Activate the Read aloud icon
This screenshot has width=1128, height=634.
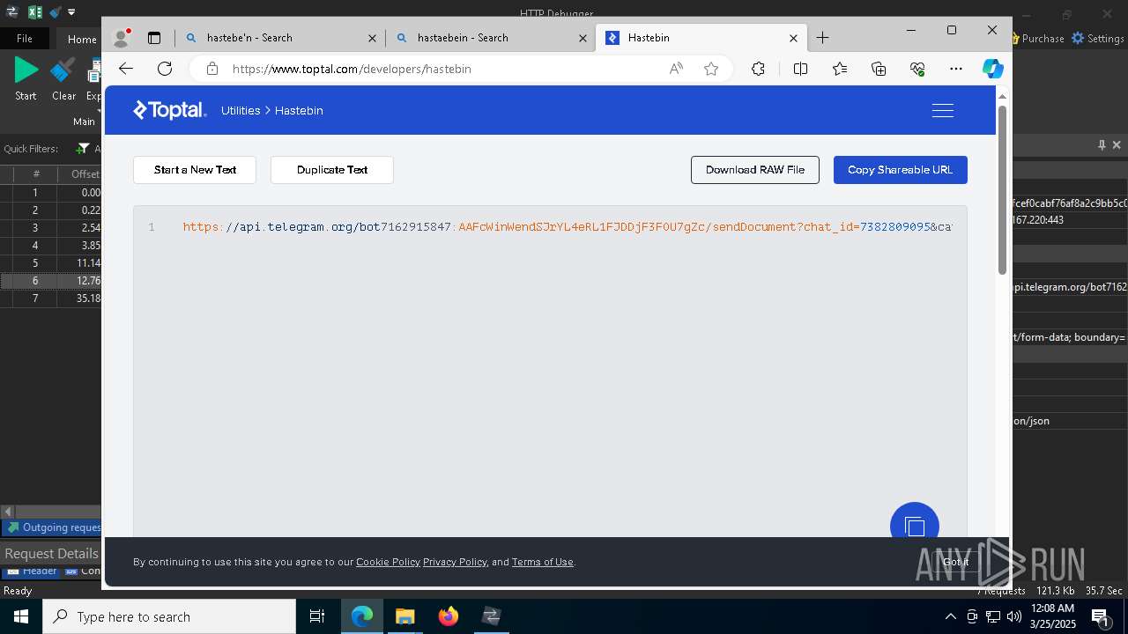(x=676, y=69)
